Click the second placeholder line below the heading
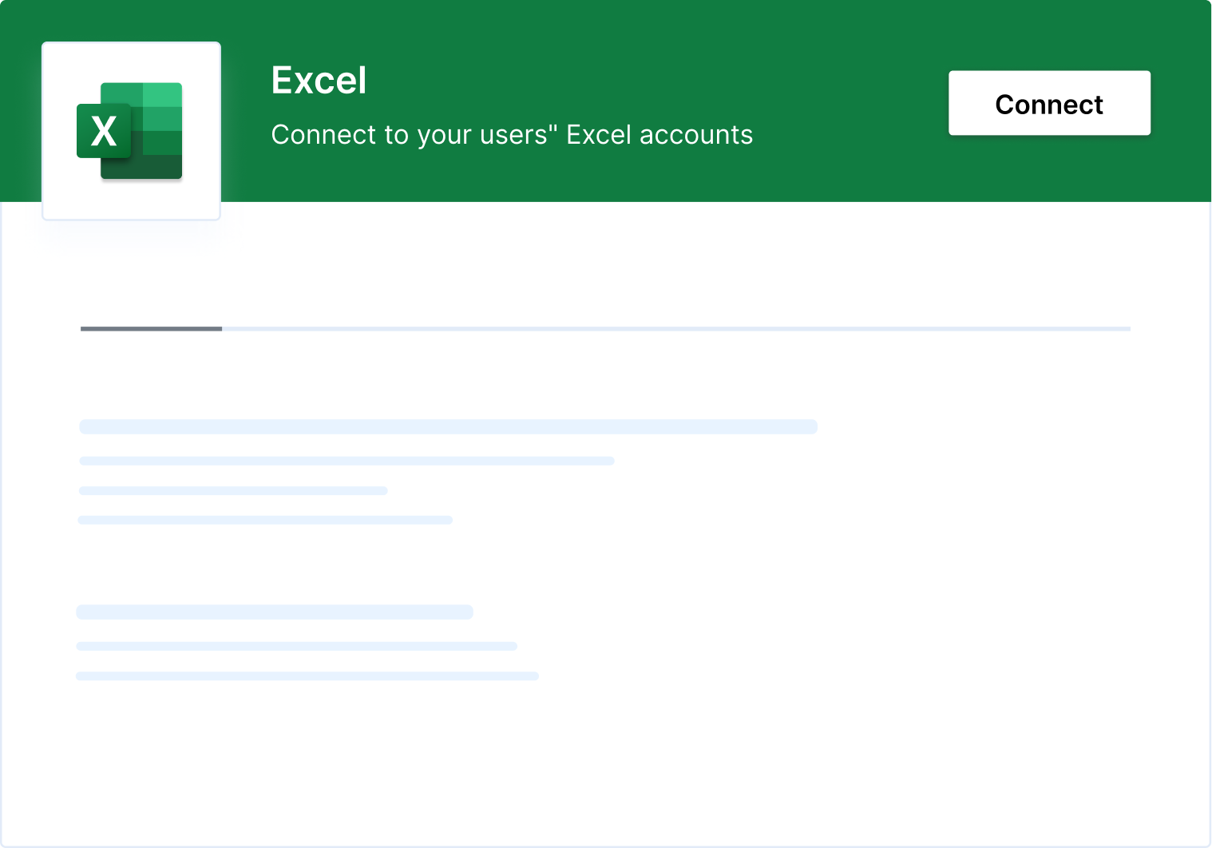This screenshot has height=848, width=1212. coord(346,460)
